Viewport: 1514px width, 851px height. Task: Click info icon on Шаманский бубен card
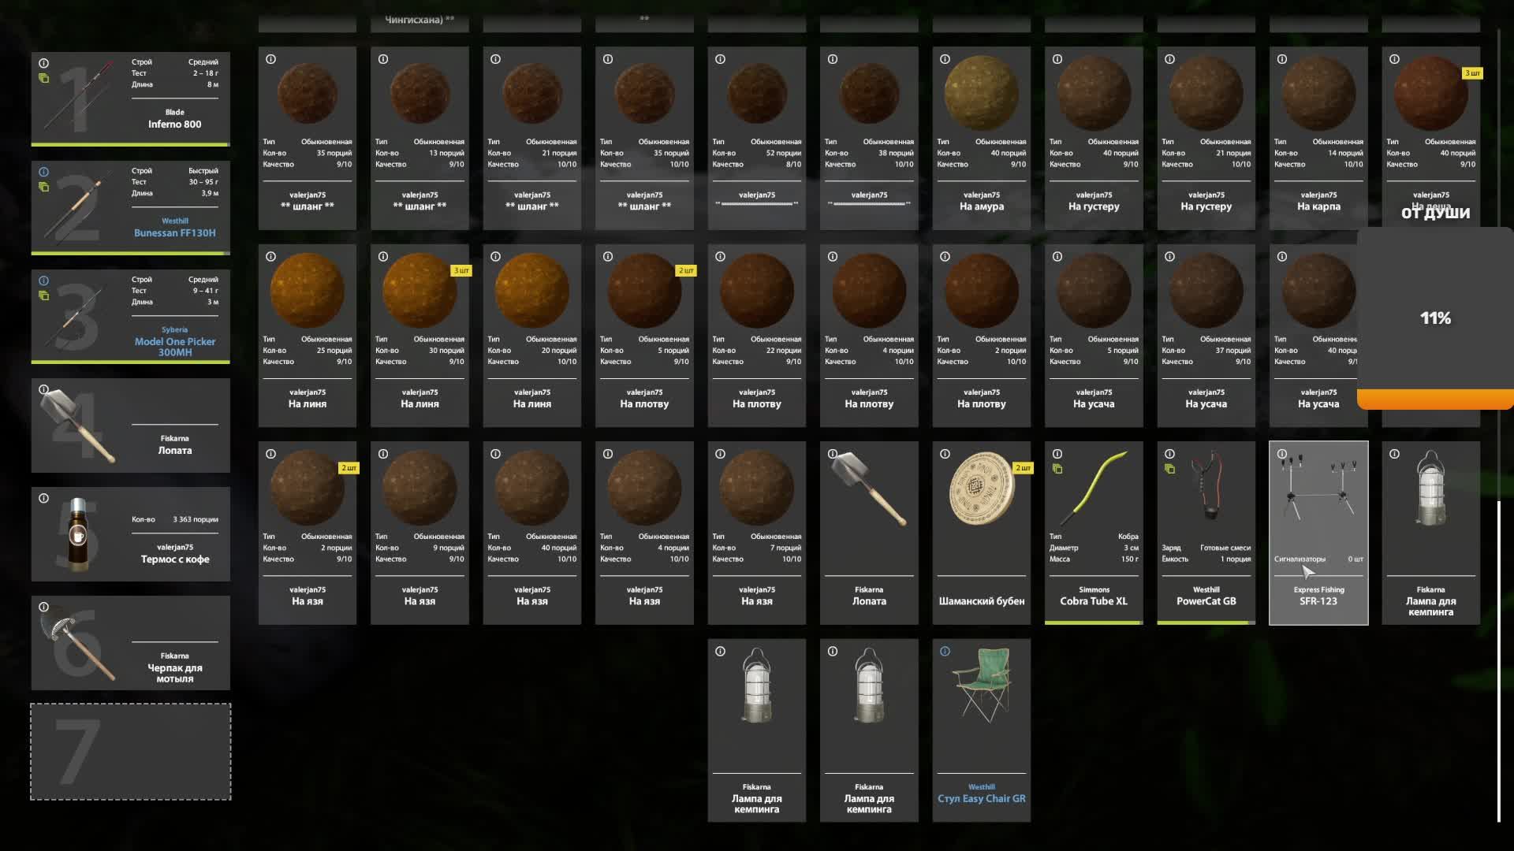(945, 454)
